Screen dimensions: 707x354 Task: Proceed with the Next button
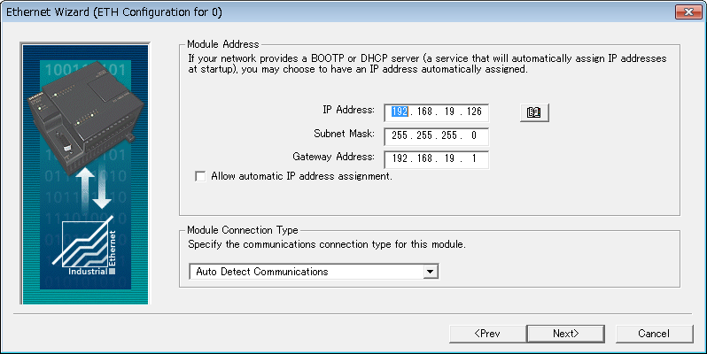pos(565,333)
